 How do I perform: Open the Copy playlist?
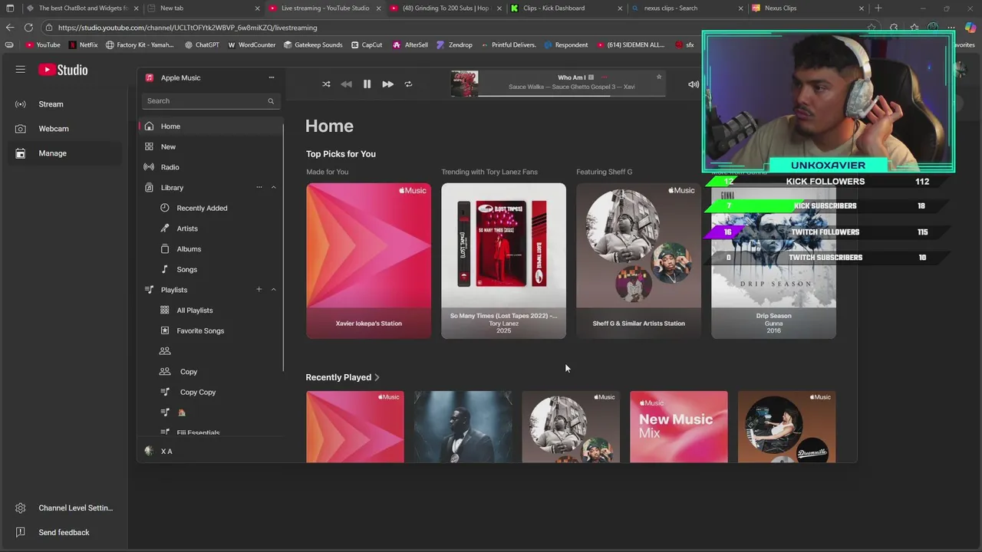tap(189, 372)
